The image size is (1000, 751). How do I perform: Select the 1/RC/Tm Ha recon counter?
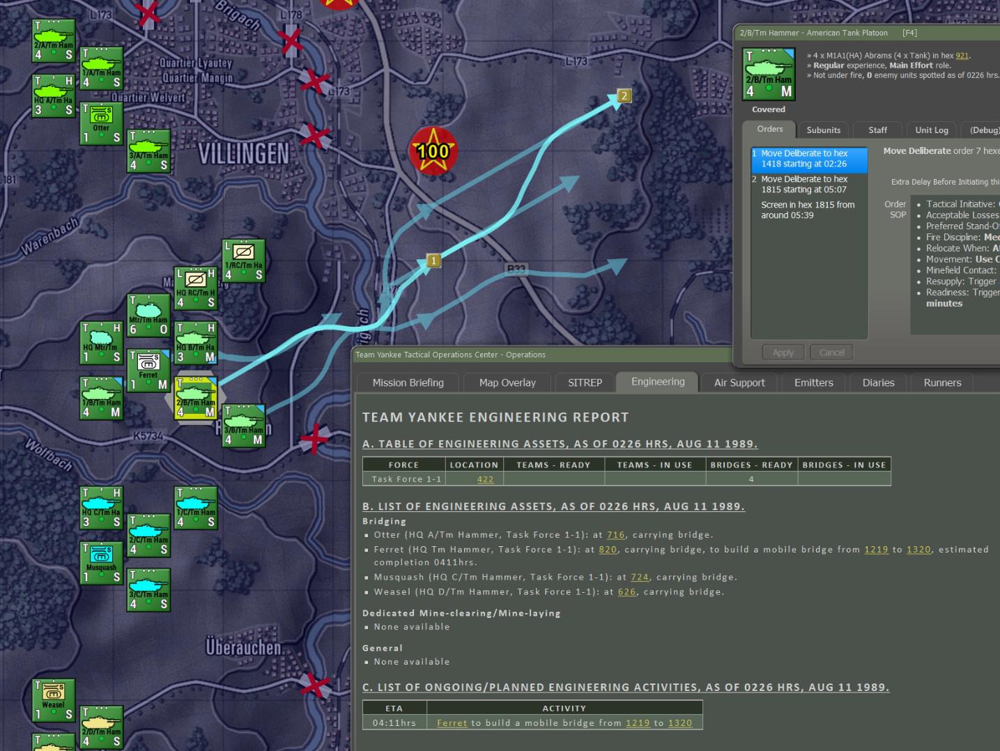tap(244, 261)
